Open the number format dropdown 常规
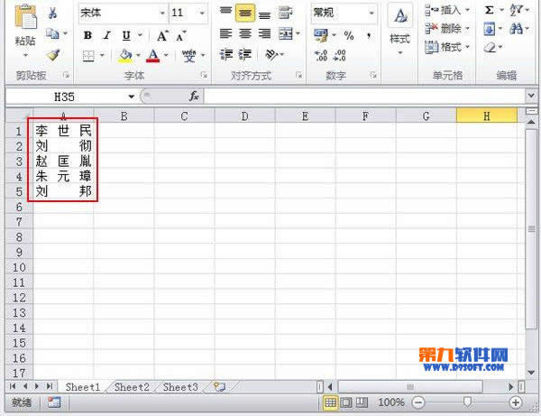Image resolution: width=541 pixels, height=416 pixels. click(x=371, y=14)
